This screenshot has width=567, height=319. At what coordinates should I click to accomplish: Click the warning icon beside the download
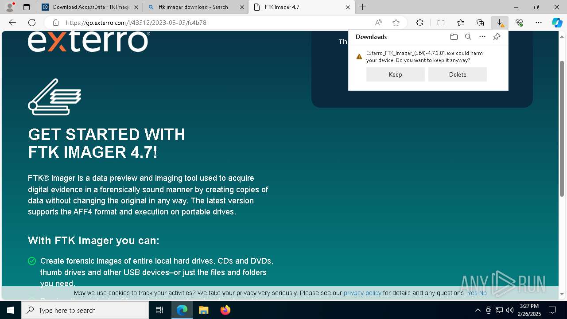tap(359, 56)
